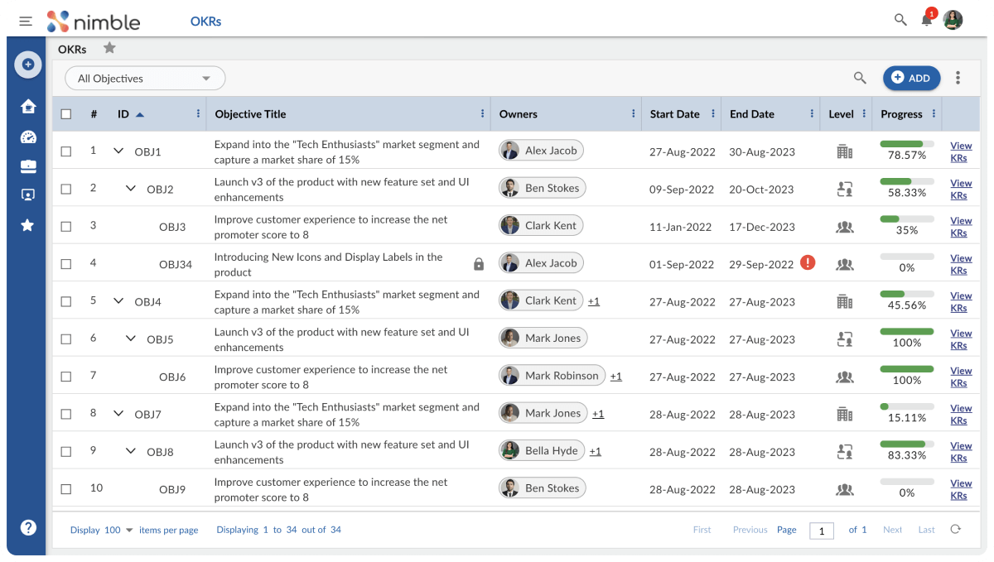Viewport: 994px width, 562px height.
Task: Open View KRs for OBJ1
Action: pyautogui.click(x=960, y=151)
